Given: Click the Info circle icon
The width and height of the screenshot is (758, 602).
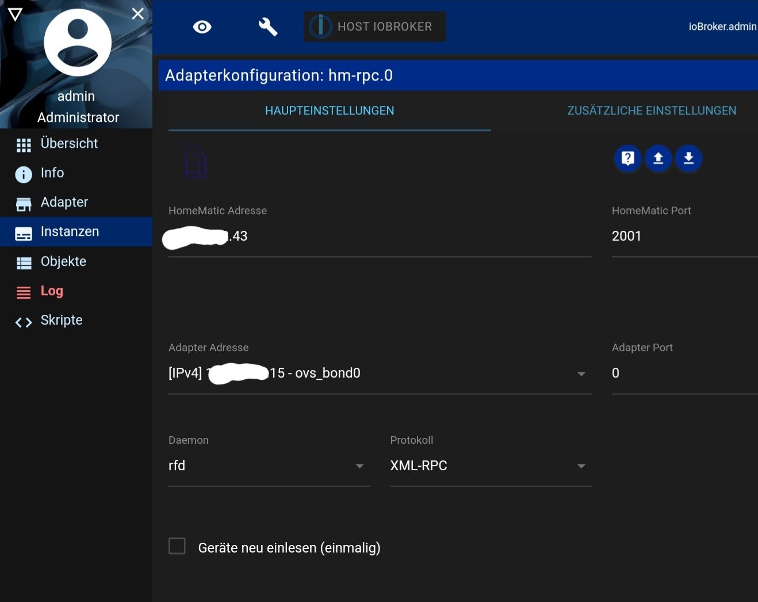Looking at the screenshot, I should click(x=24, y=174).
